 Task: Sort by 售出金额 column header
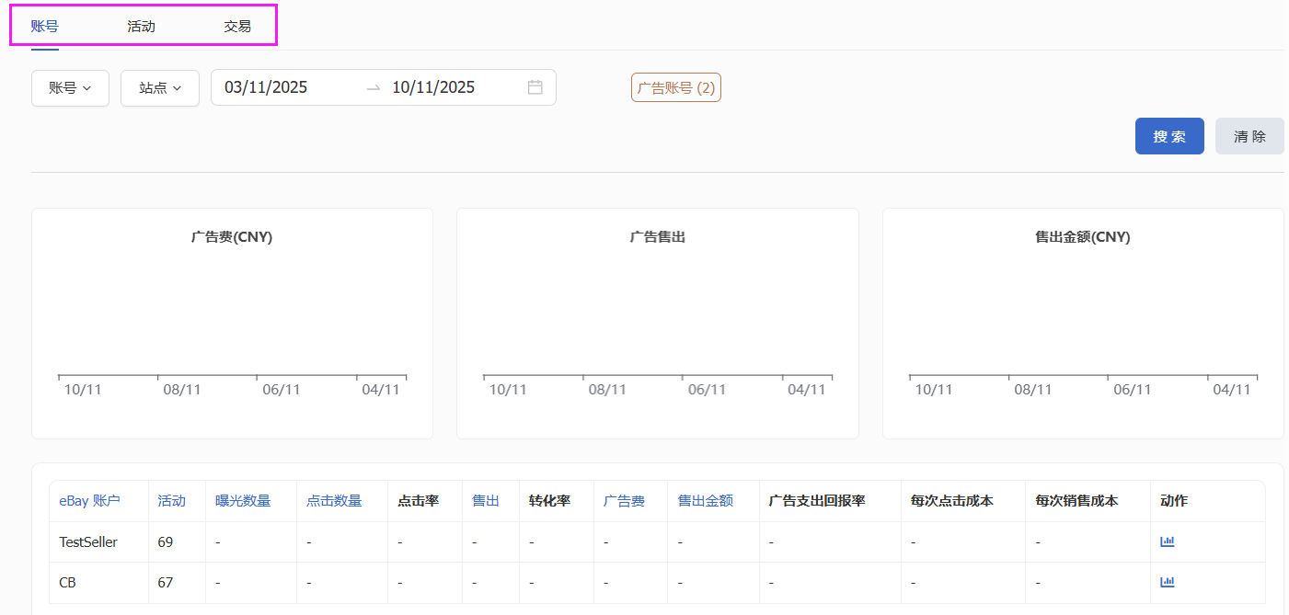(x=705, y=501)
